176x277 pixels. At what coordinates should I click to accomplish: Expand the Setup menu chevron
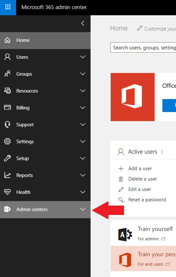(x=83, y=158)
